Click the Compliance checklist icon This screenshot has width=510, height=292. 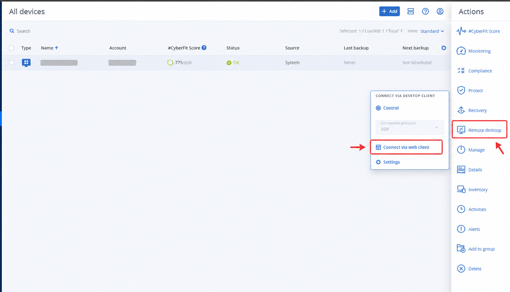(x=461, y=71)
